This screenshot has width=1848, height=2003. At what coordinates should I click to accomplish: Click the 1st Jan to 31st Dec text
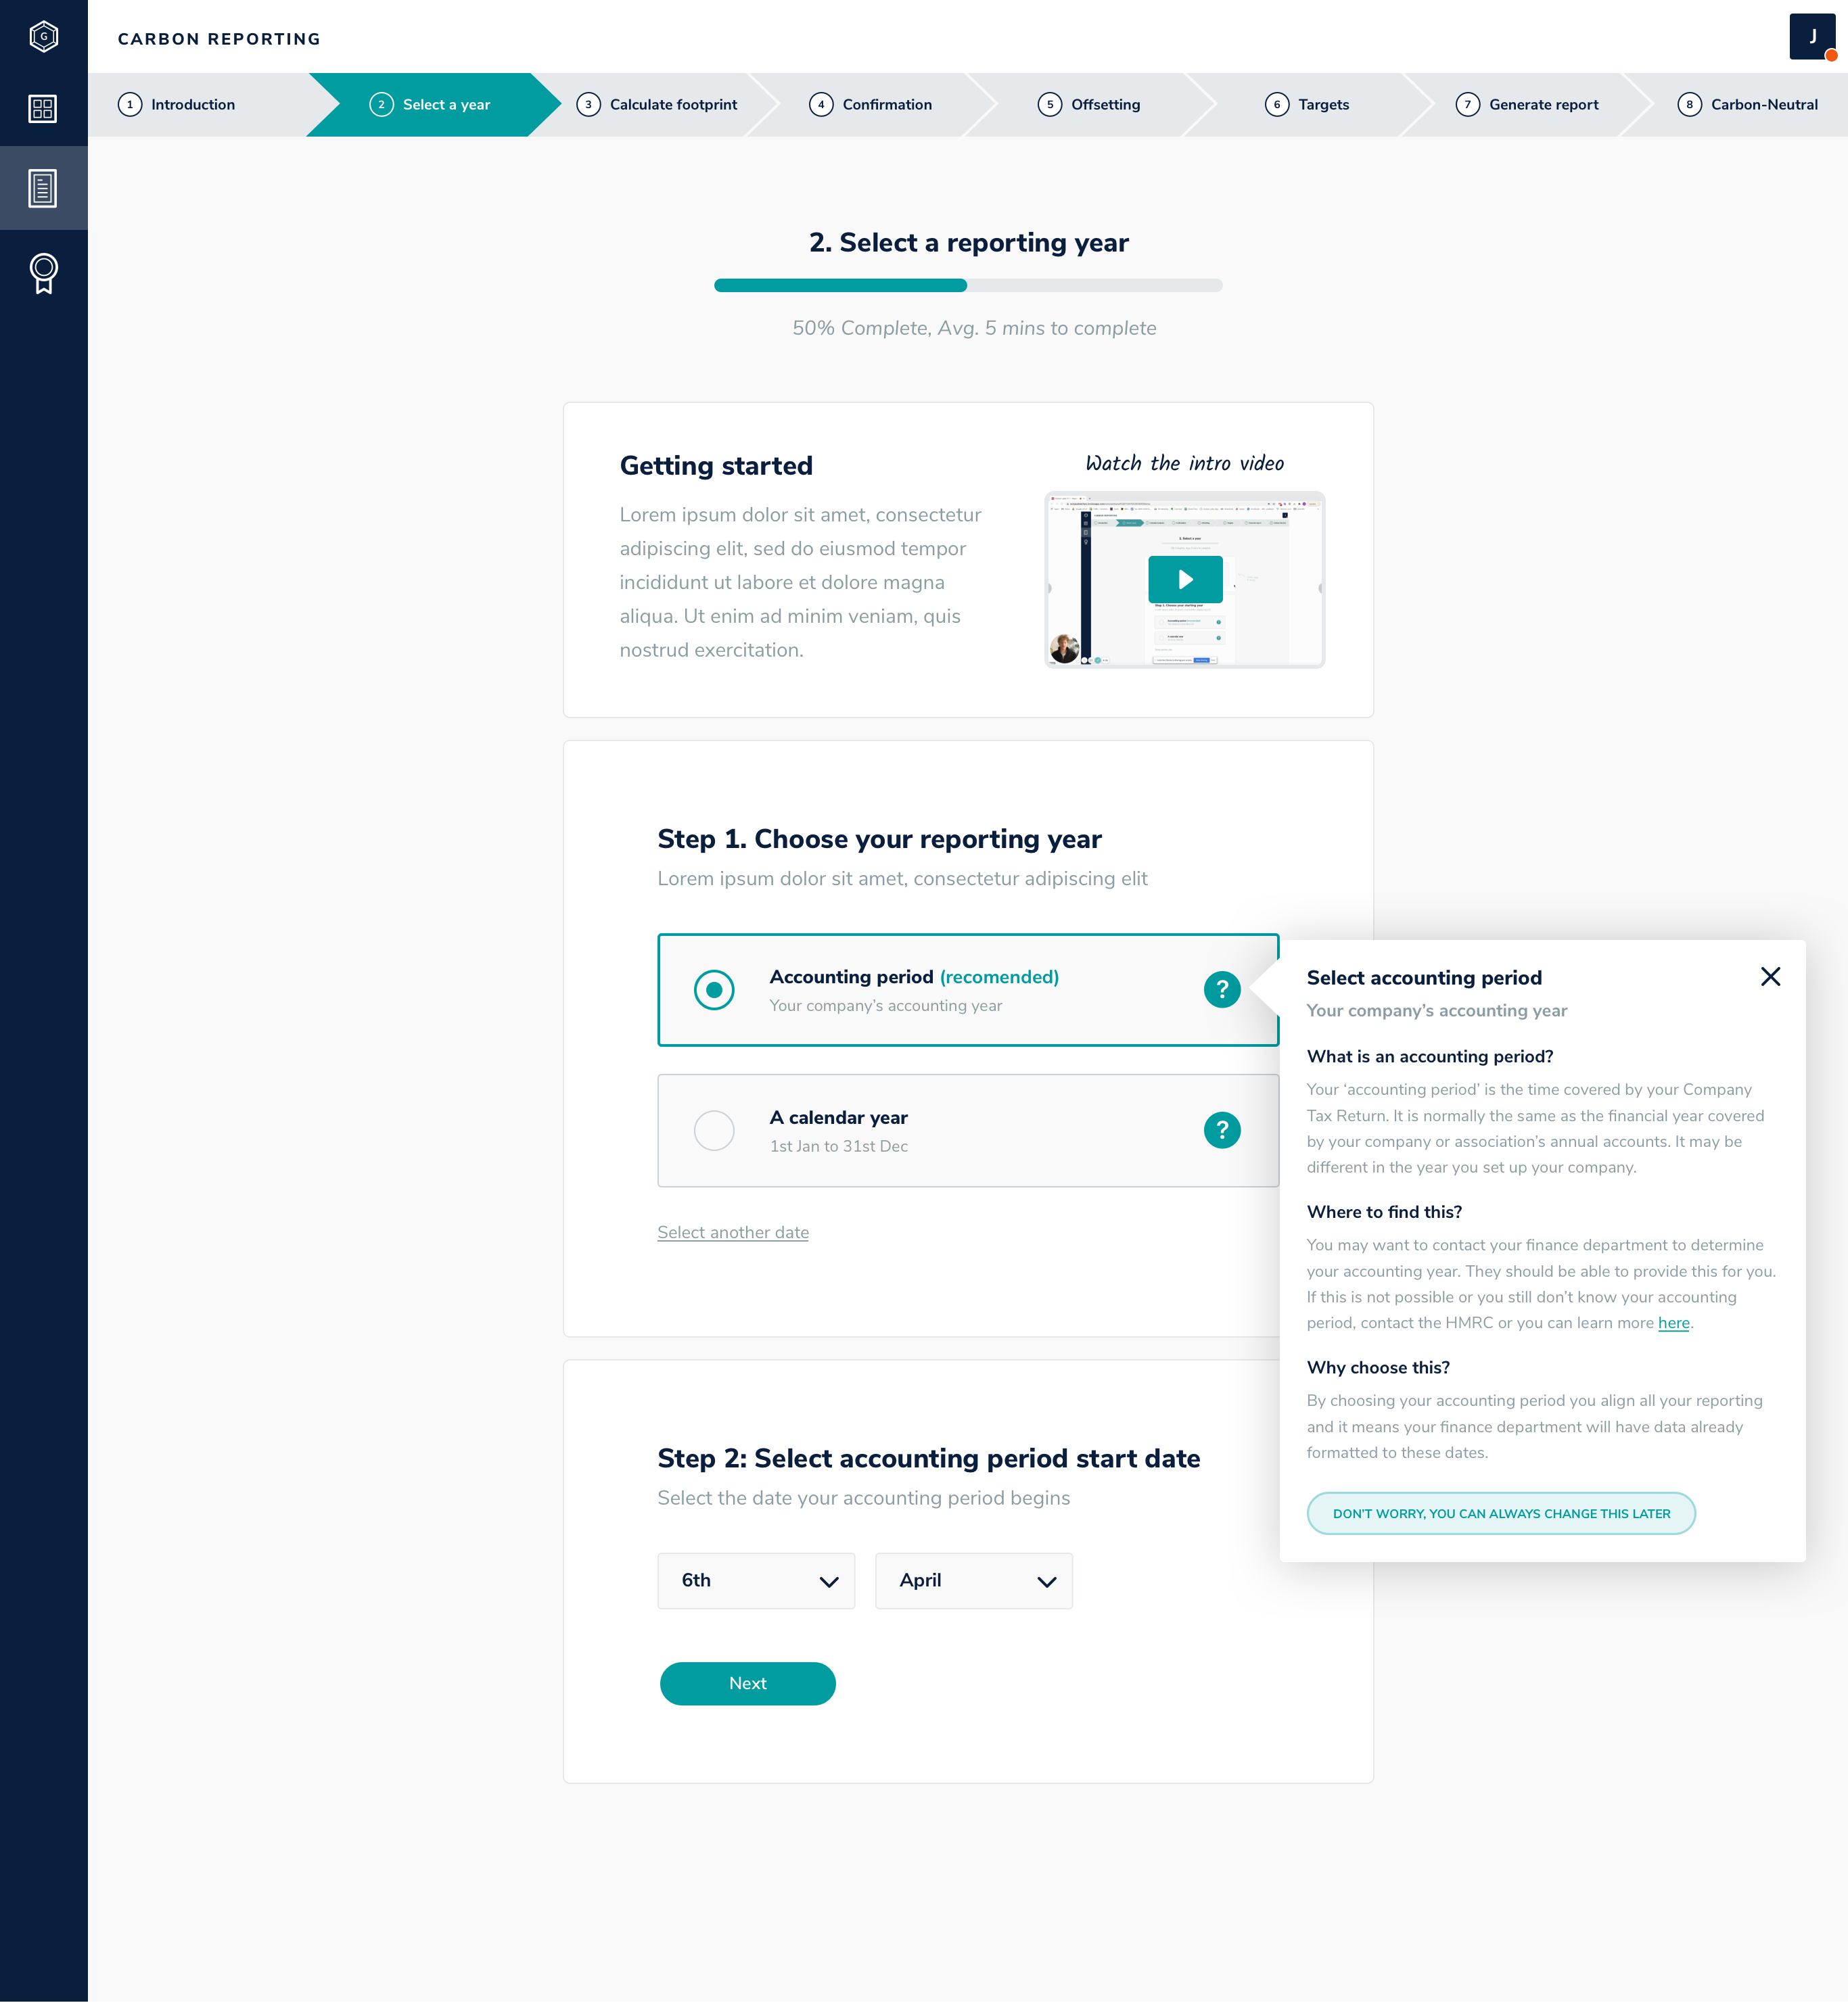(x=838, y=1146)
